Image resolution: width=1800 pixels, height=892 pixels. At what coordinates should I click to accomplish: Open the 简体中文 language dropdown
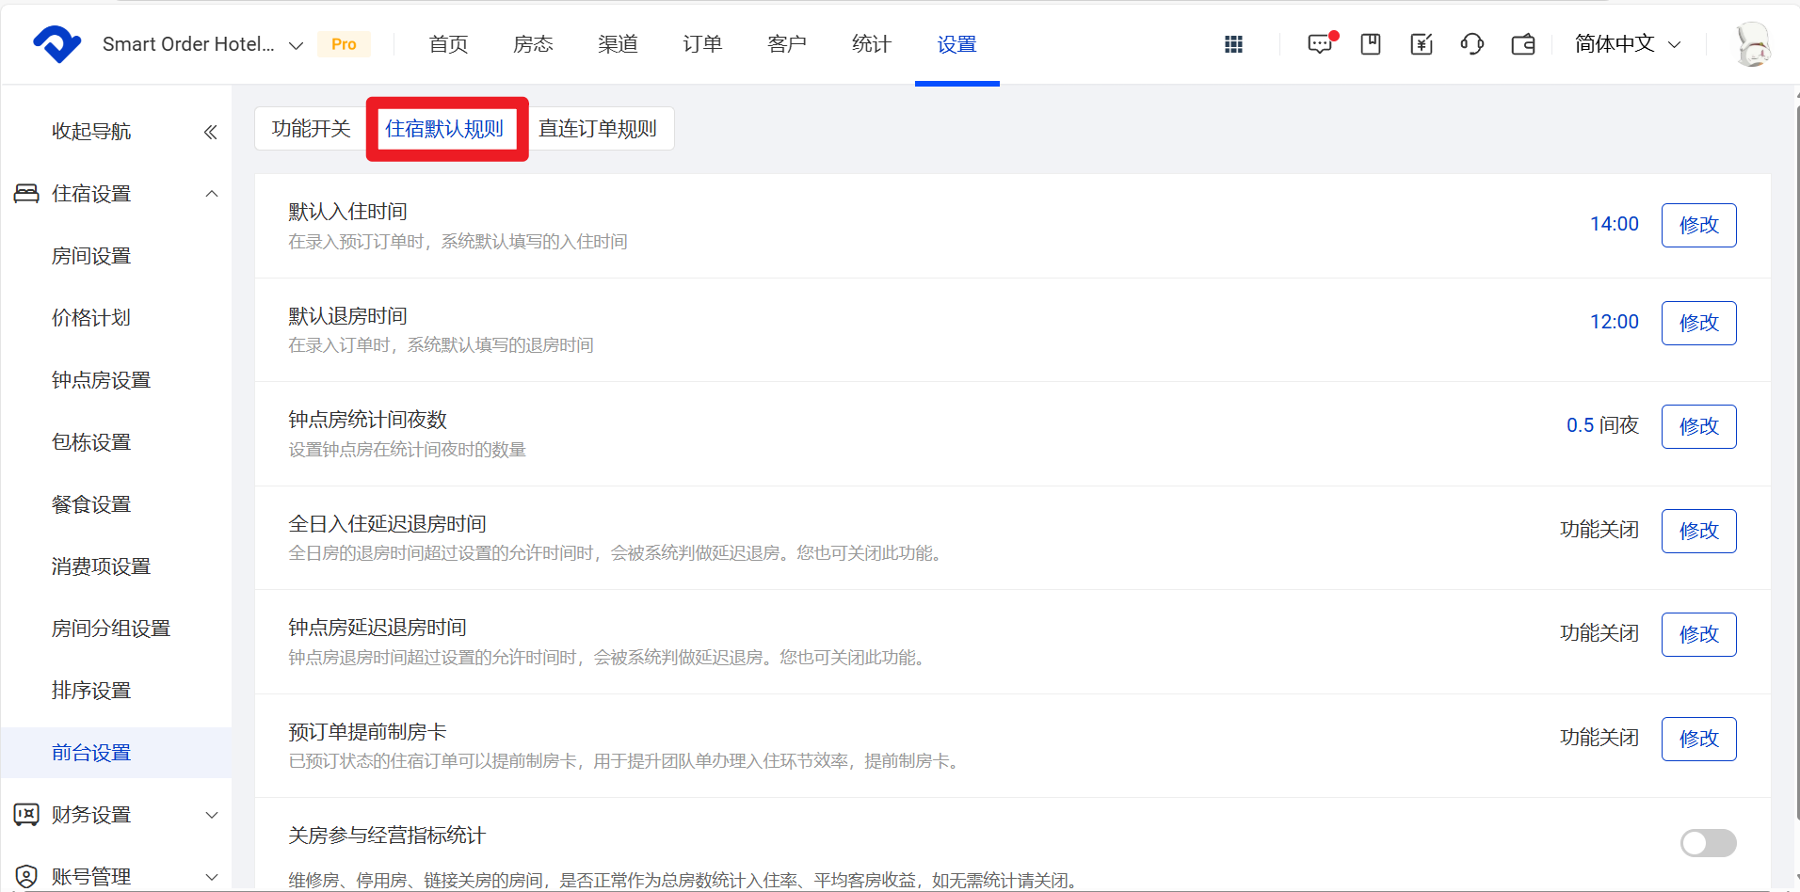click(x=1628, y=44)
